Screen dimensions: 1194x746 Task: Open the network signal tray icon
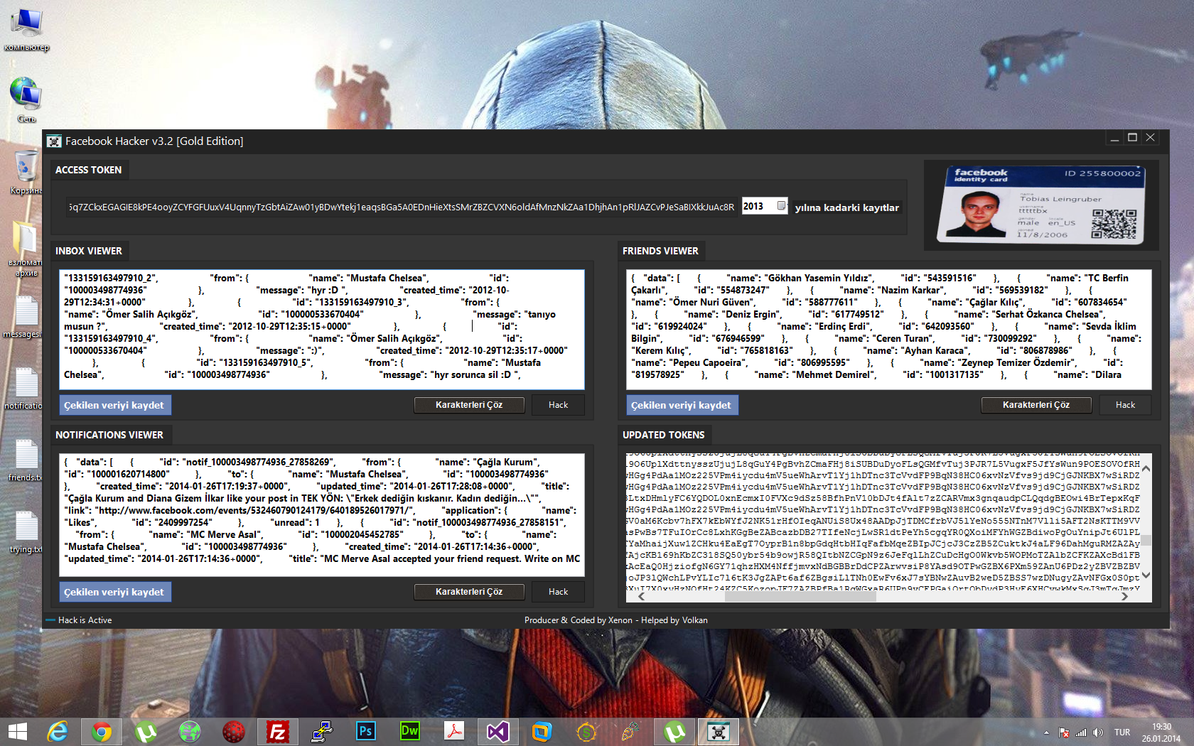[x=1081, y=733]
